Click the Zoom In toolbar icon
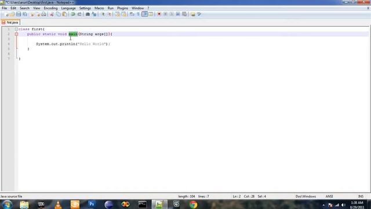The height and width of the screenshot is (209, 371). coord(103,14)
